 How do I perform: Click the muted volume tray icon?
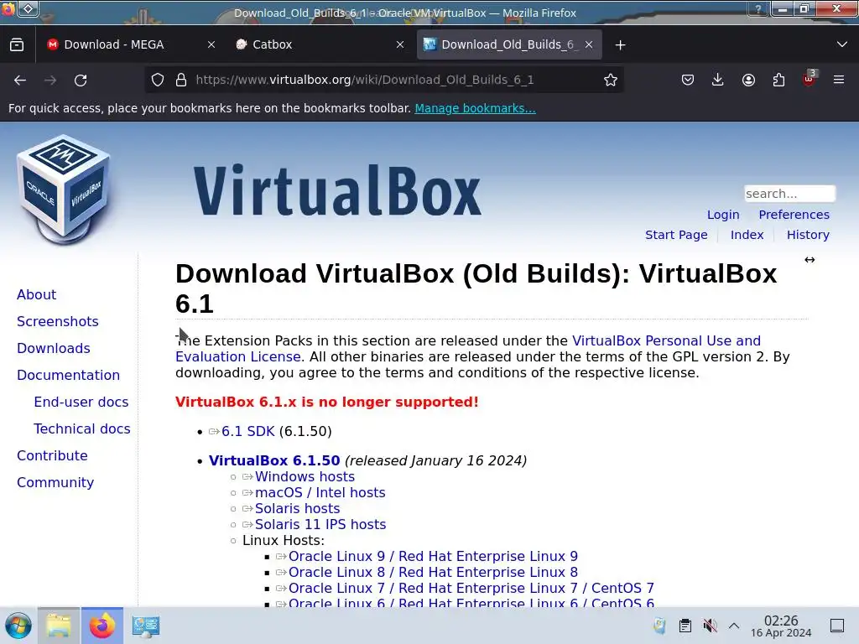(x=710, y=626)
